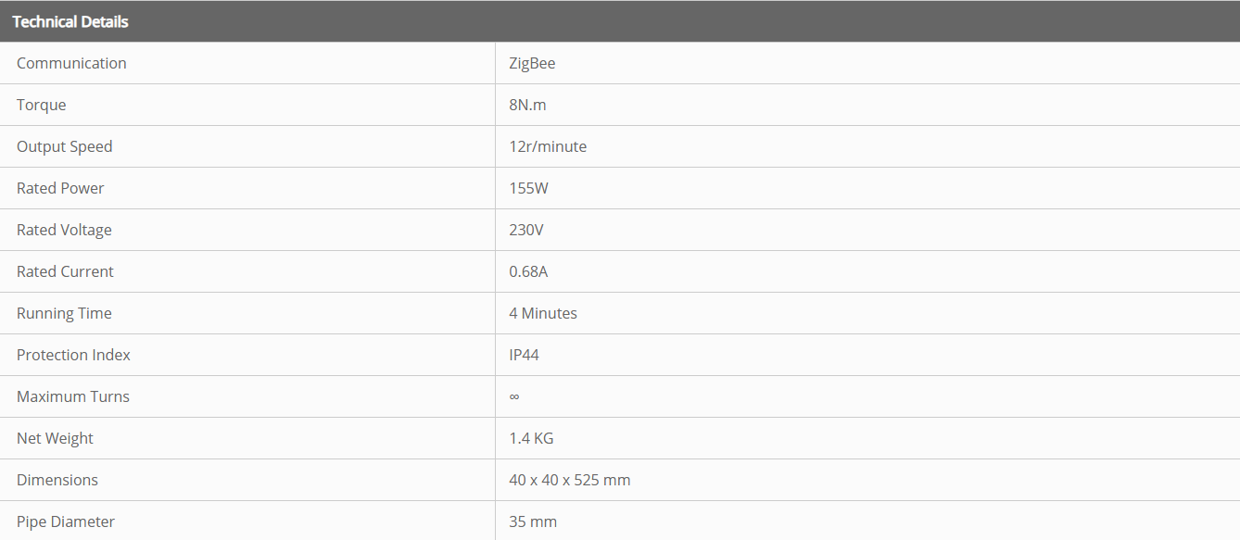Select the Running Time label
This screenshot has height=540, width=1240.
(64, 313)
